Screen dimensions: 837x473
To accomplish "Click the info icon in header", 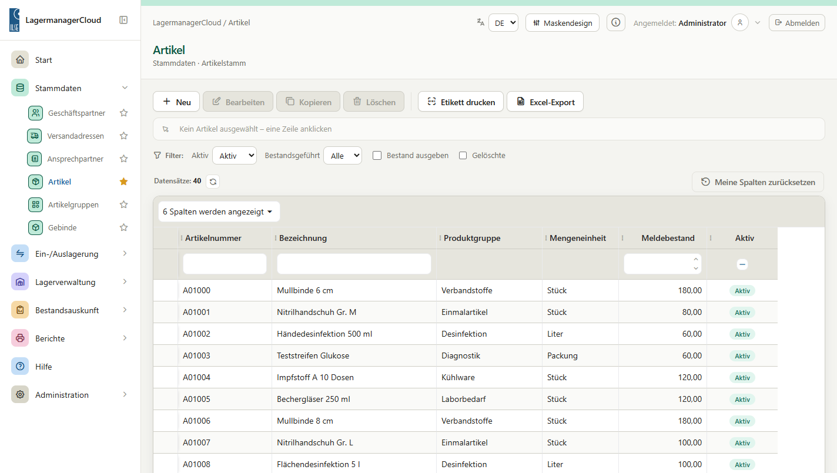I will click(616, 22).
